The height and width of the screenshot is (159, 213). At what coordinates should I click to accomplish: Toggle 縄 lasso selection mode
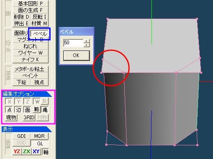point(45,110)
